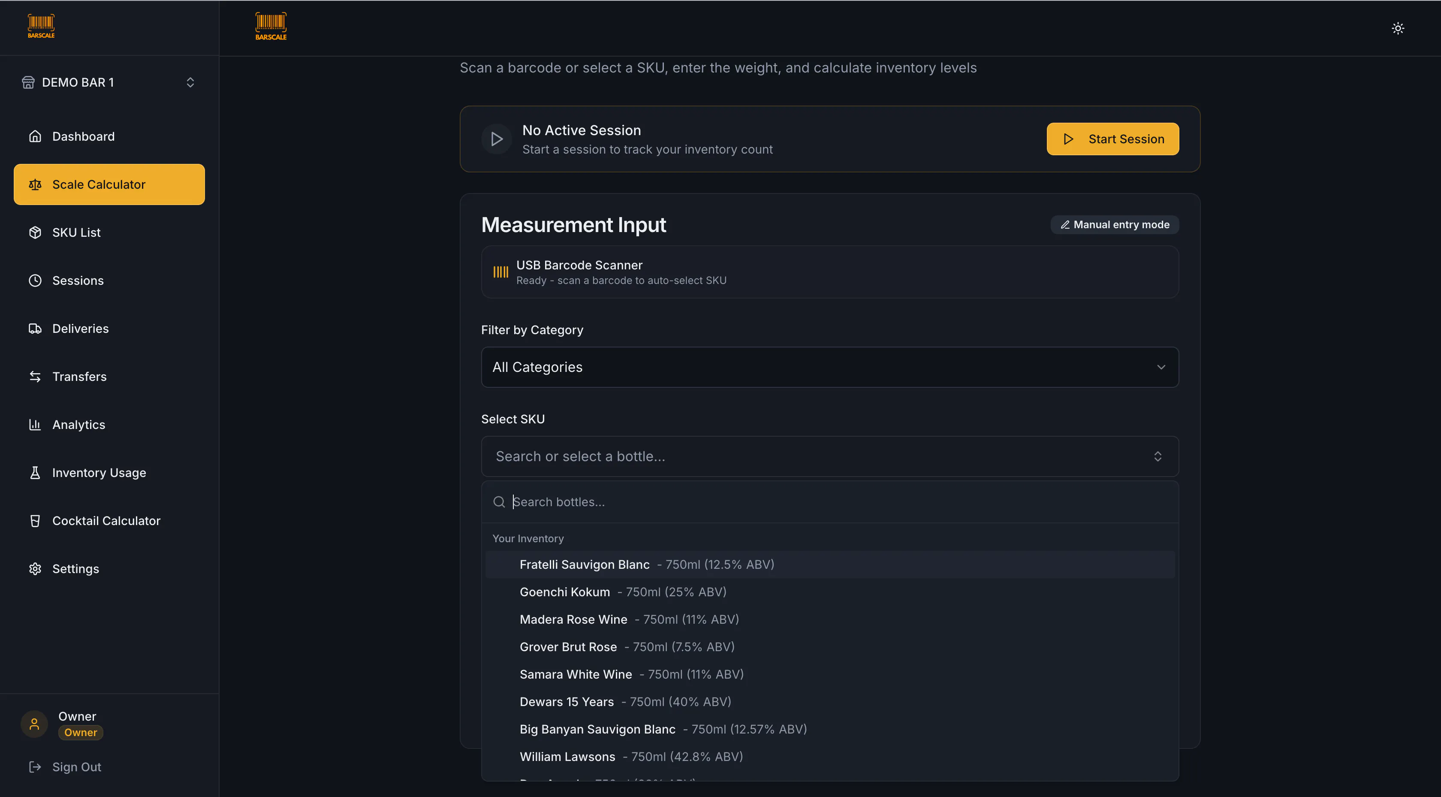The width and height of the screenshot is (1441, 797).
Task: Click the Your Inventory group heading
Action: click(528, 538)
